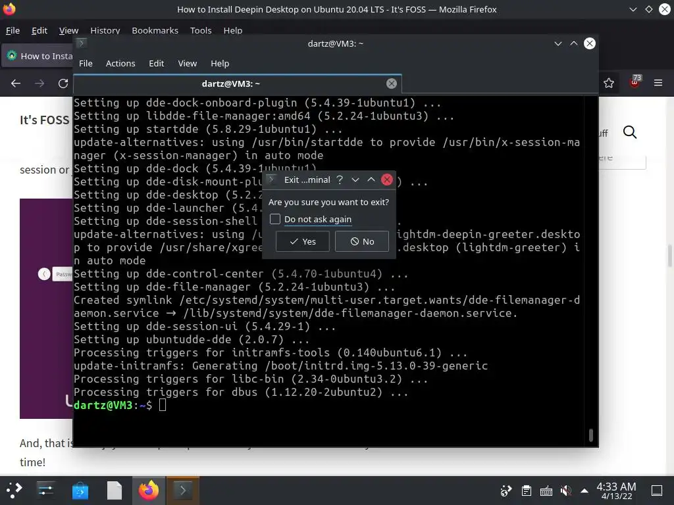The image size is (674, 505).
Task: Open Firefox Bookmarks menu
Action: pyautogui.click(x=155, y=30)
